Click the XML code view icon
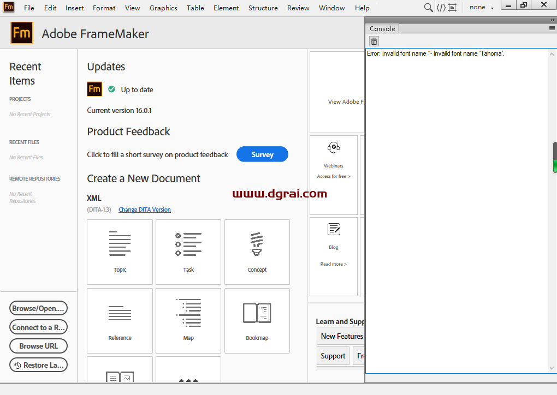This screenshot has width=557, height=395. 442,8
